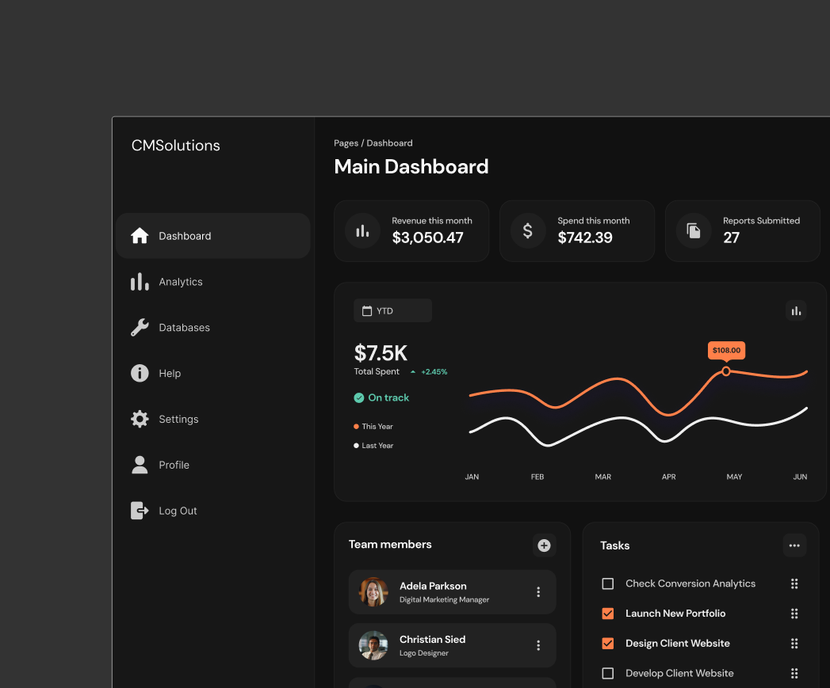Image resolution: width=830 pixels, height=688 pixels.
Task: Open the YTD date range selector
Action: click(392, 310)
